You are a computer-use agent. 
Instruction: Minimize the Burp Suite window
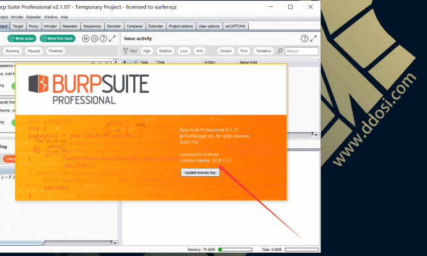point(270,7)
